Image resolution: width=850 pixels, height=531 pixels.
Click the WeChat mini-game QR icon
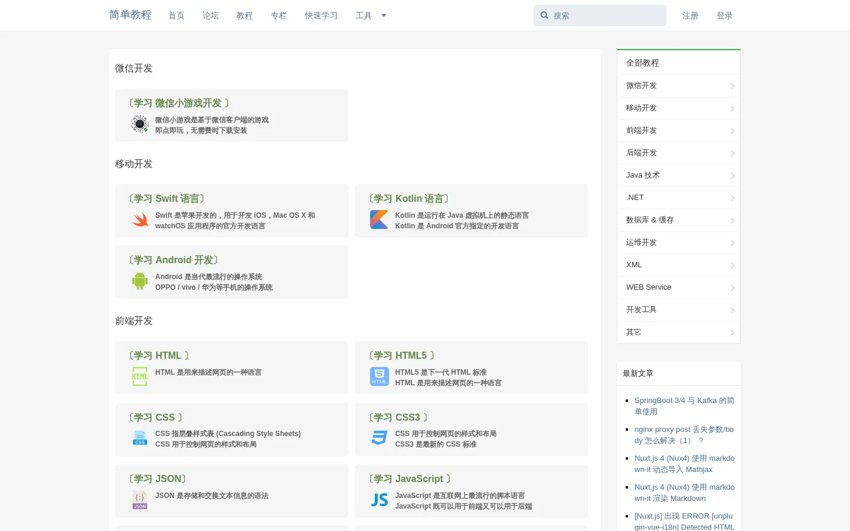pyautogui.click(x=140, y=124)
